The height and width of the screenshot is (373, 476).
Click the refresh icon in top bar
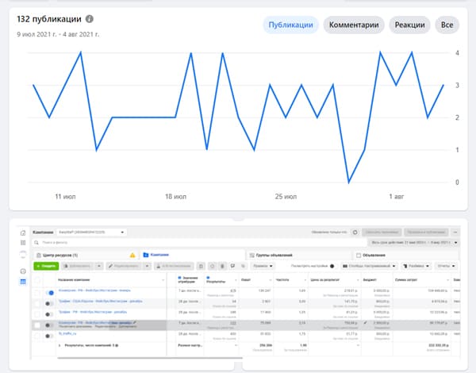pos(355,232)
